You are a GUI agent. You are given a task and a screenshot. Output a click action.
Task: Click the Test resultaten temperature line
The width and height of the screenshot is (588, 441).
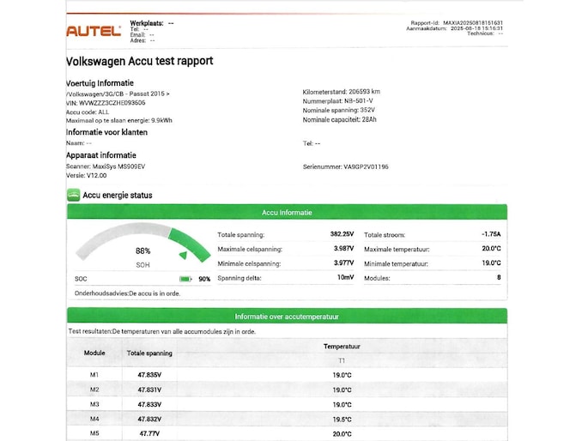pos(162,331)
